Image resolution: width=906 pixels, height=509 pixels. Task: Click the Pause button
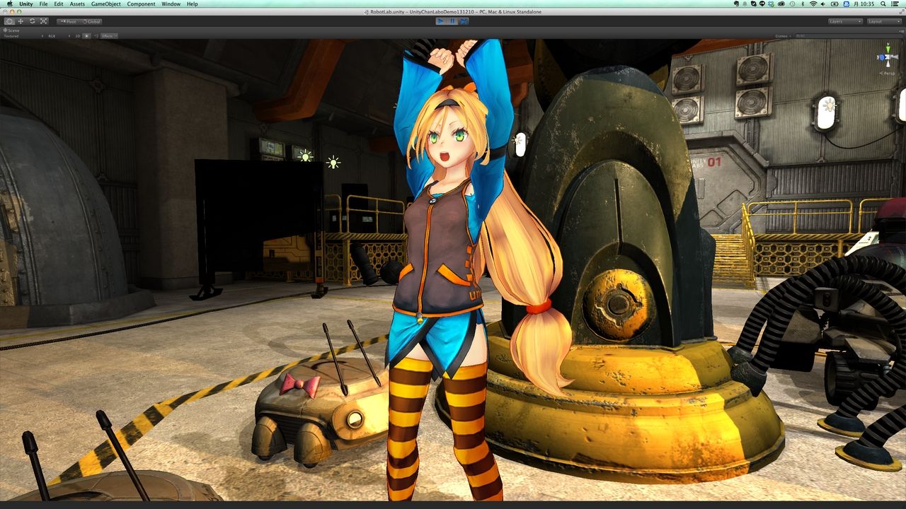[453, 21]
